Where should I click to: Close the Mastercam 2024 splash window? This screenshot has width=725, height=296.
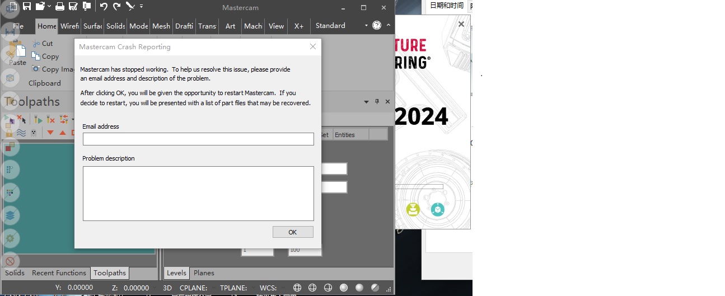[x=461, y=24]
